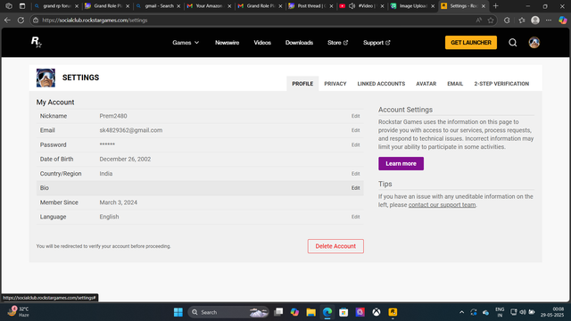This screenshot has width=571, height=321.
Task: Open Microsoft Edge from taskbar
Action: point(327,312)
